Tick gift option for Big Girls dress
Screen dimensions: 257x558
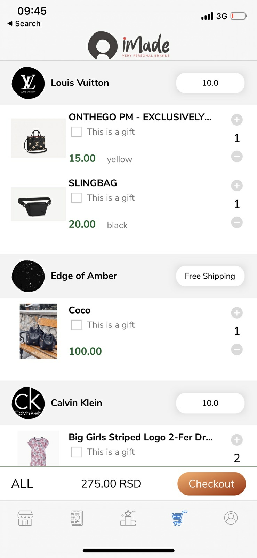coord(77,452)
